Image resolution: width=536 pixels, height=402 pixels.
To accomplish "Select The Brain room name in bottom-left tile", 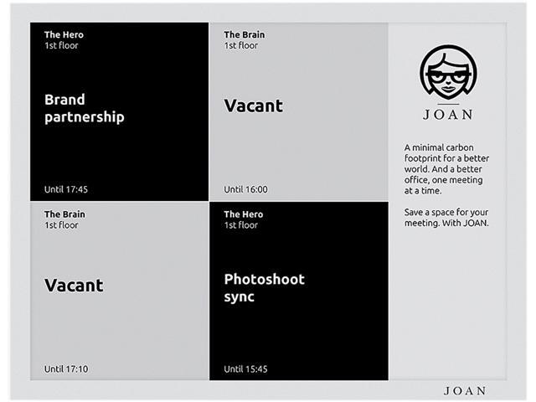I will coord(64,214).
